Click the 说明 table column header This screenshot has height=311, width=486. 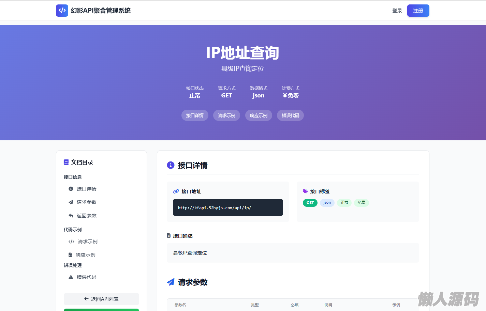tap(328, 305)
